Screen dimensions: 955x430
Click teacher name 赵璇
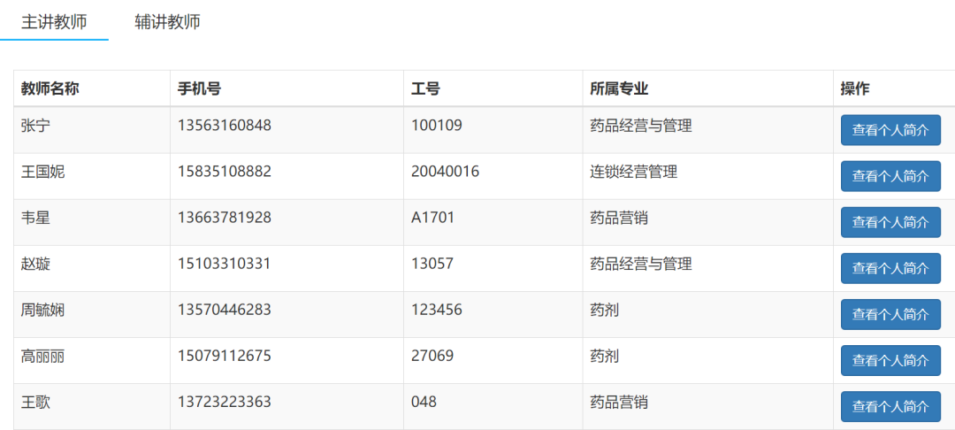point(35,264)
